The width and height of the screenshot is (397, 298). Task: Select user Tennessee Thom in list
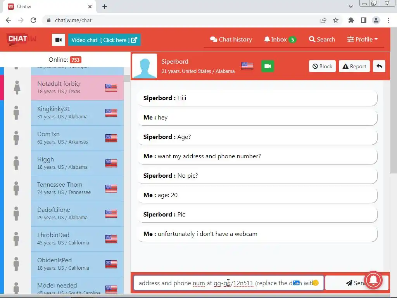tap(77, 188)
